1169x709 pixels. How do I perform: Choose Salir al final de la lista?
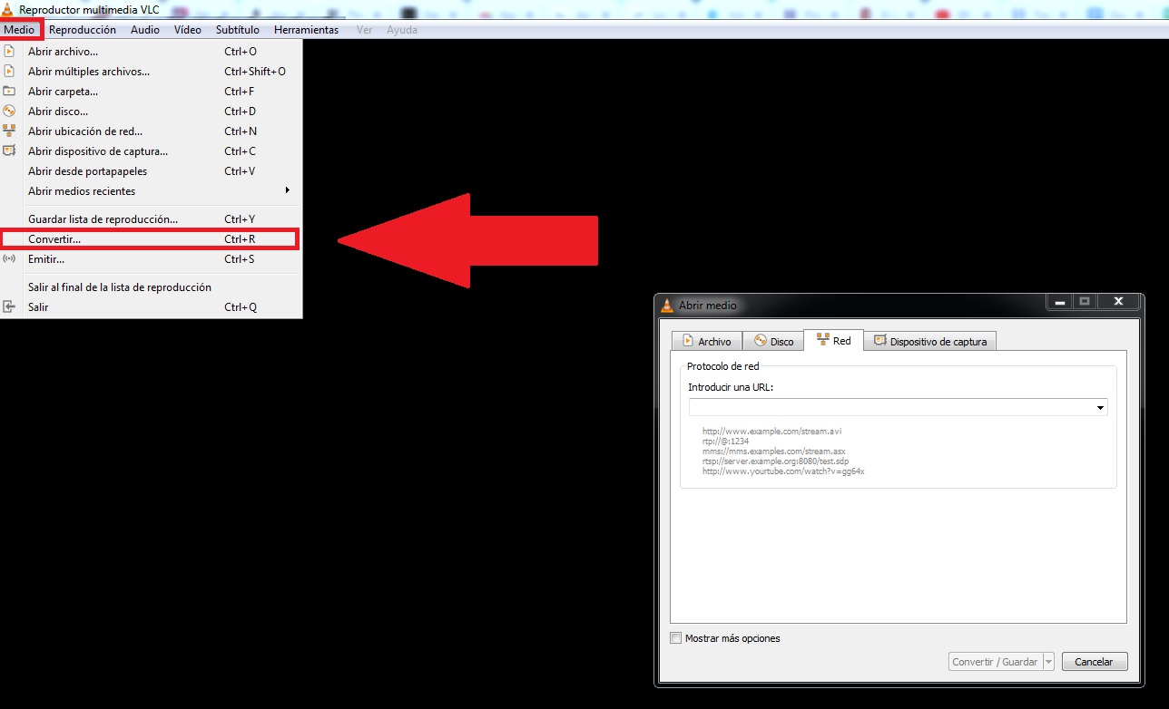(151, 287)
